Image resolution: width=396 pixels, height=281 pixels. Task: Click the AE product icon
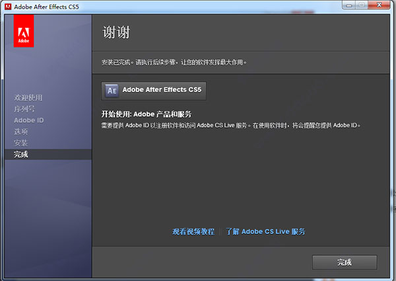(112, 91)
